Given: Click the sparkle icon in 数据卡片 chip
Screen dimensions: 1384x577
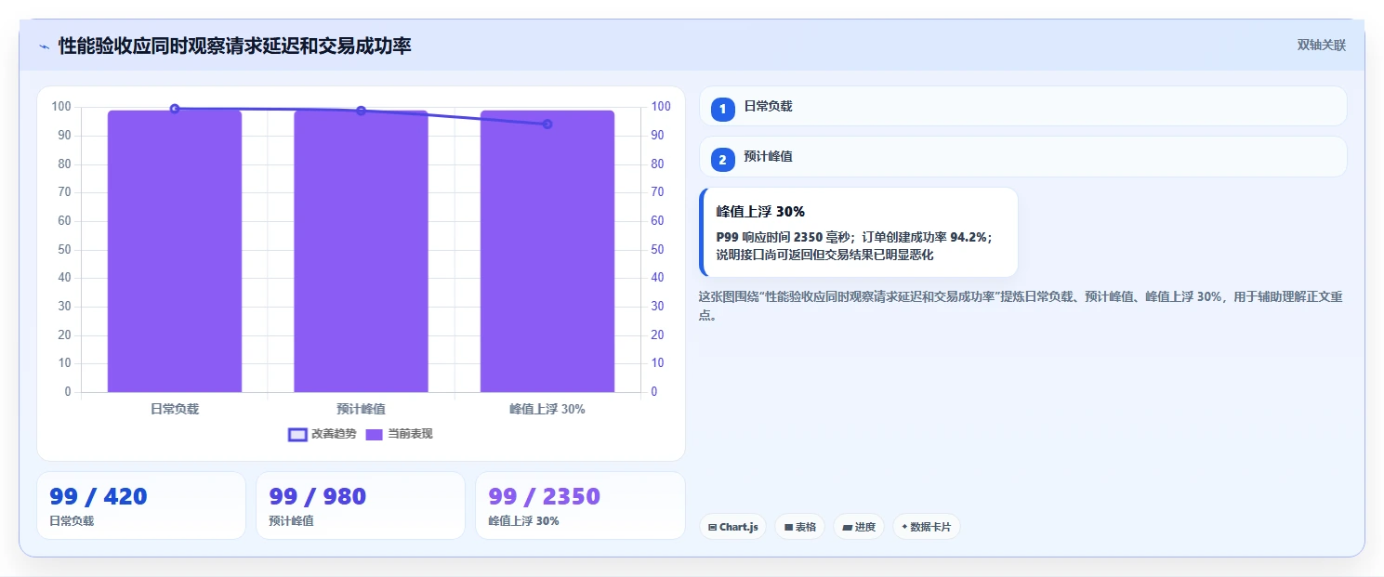Looking at the screenshot, I should tap(904, 527).
